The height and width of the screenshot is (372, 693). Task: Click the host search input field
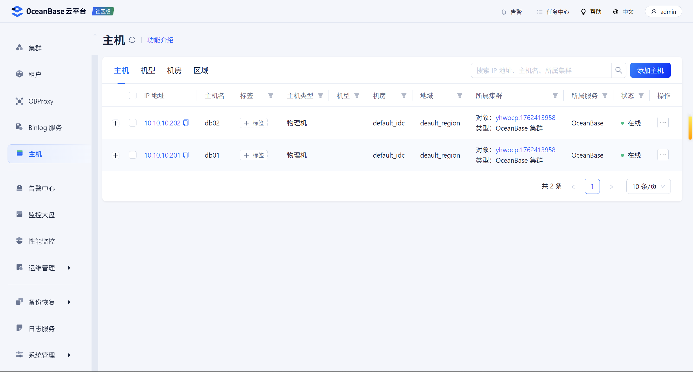541,71
